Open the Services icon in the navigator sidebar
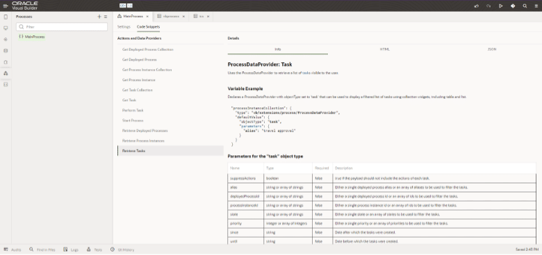 [x=6, y=39]
